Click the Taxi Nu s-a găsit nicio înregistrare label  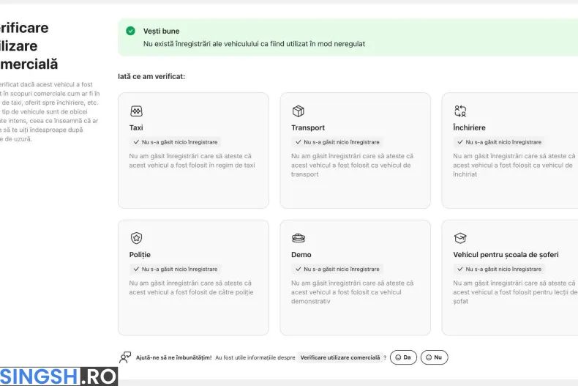(179, 142)
